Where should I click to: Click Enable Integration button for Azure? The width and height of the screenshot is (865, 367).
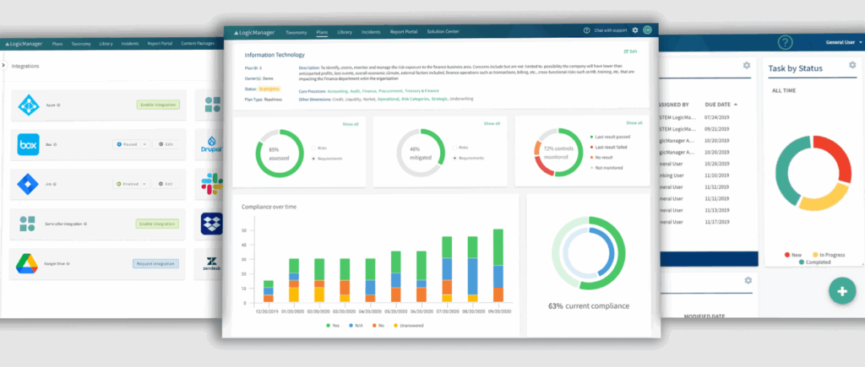tap(158, 105)
